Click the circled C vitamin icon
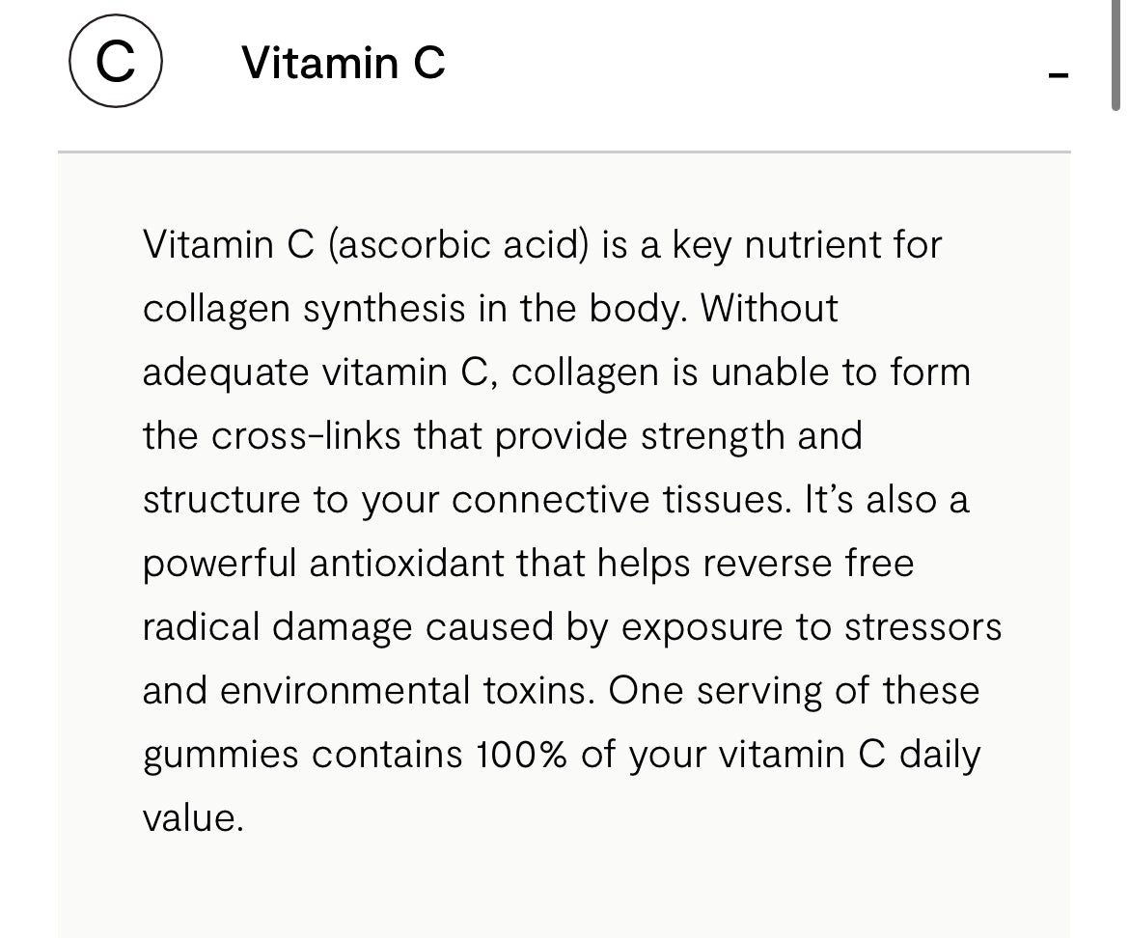 click(x=115, y=64)
